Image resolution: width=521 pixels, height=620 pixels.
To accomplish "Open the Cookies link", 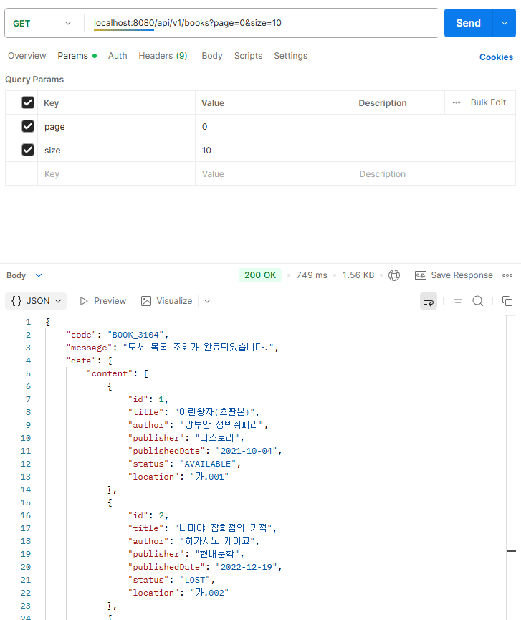I will point(496,57).
